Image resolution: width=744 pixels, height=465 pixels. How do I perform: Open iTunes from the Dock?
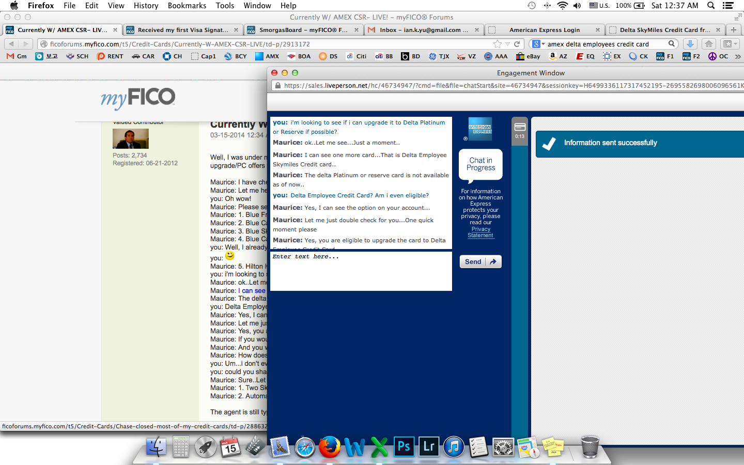(454, 447)
